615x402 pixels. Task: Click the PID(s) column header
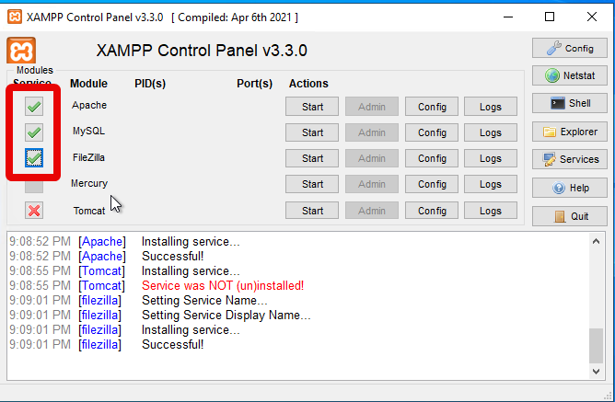coord(150,84)
